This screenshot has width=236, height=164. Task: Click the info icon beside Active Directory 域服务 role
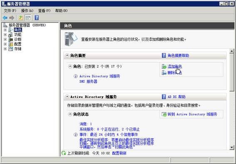(x=76, y=76)
